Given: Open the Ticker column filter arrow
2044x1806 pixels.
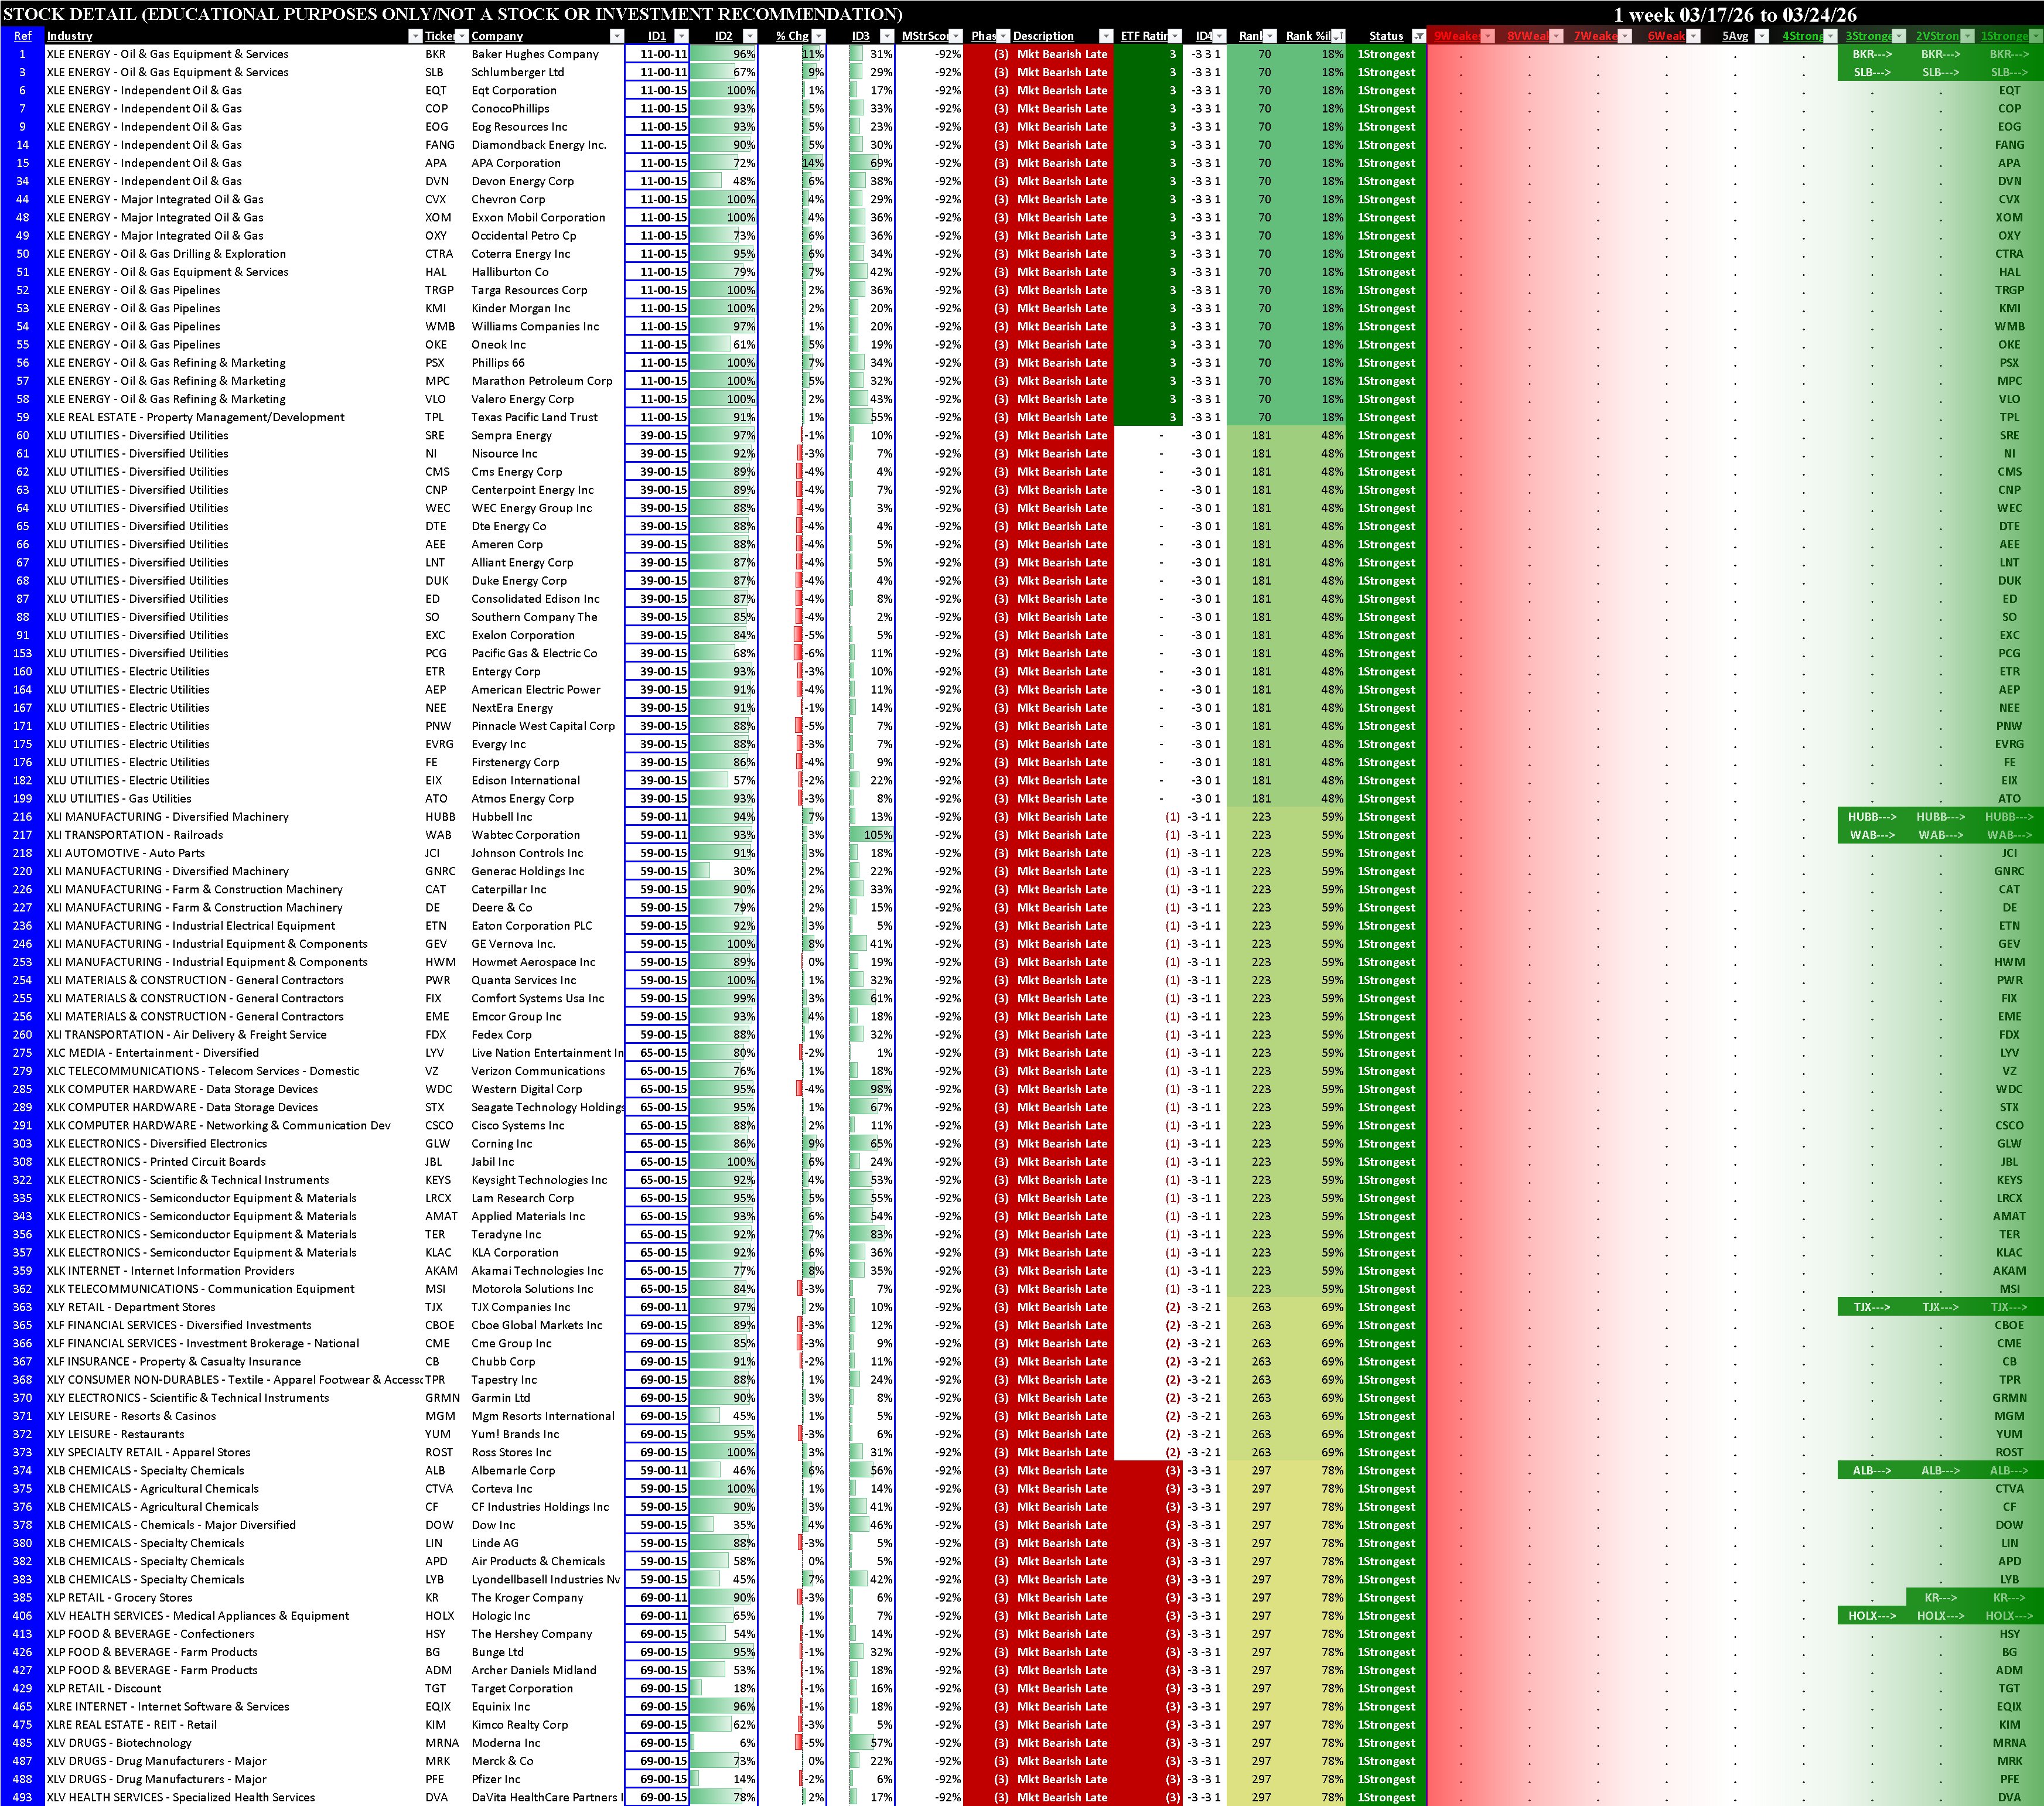Looking at the screenshot, I should (461, 36).
